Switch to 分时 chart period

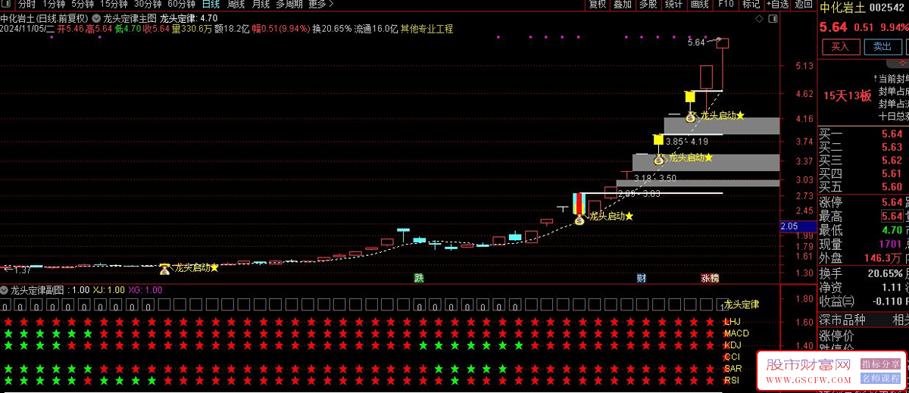[x=27, y=5]
